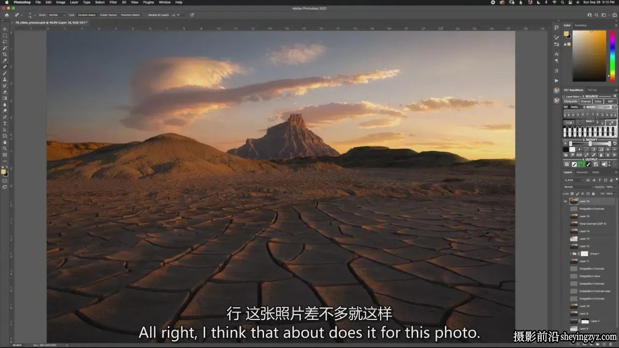
Task: Select the Eyedropper tool
Action: [x=5, y=60]
